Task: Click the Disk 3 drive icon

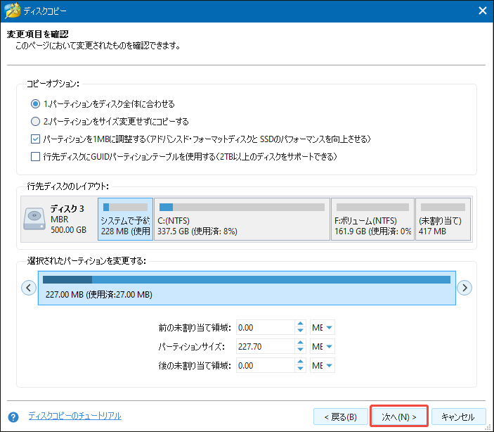Action: pyautogui.click(x=34, y=219)
